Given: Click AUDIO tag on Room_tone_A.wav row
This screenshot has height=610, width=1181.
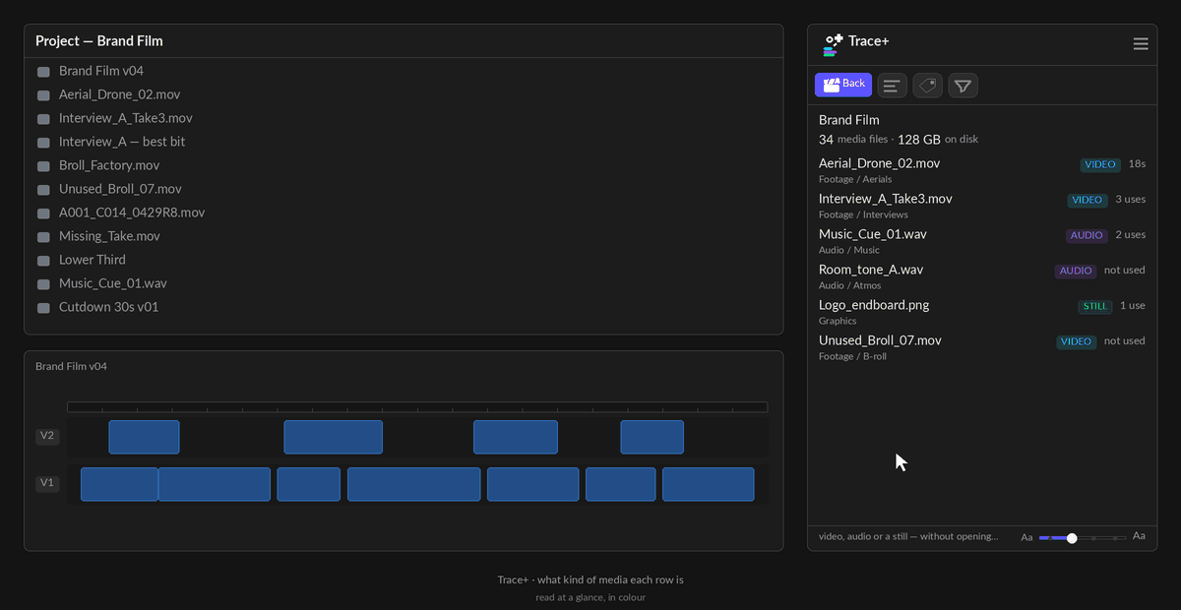Looking at the screenshot, I should pyautogui.click(x=1076, y=272).
